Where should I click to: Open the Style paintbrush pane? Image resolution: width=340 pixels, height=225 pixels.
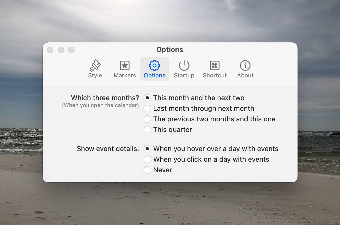[95, 69]
